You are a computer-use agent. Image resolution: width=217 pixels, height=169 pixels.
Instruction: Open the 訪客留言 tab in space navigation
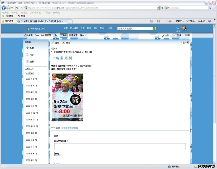point(73,35)
